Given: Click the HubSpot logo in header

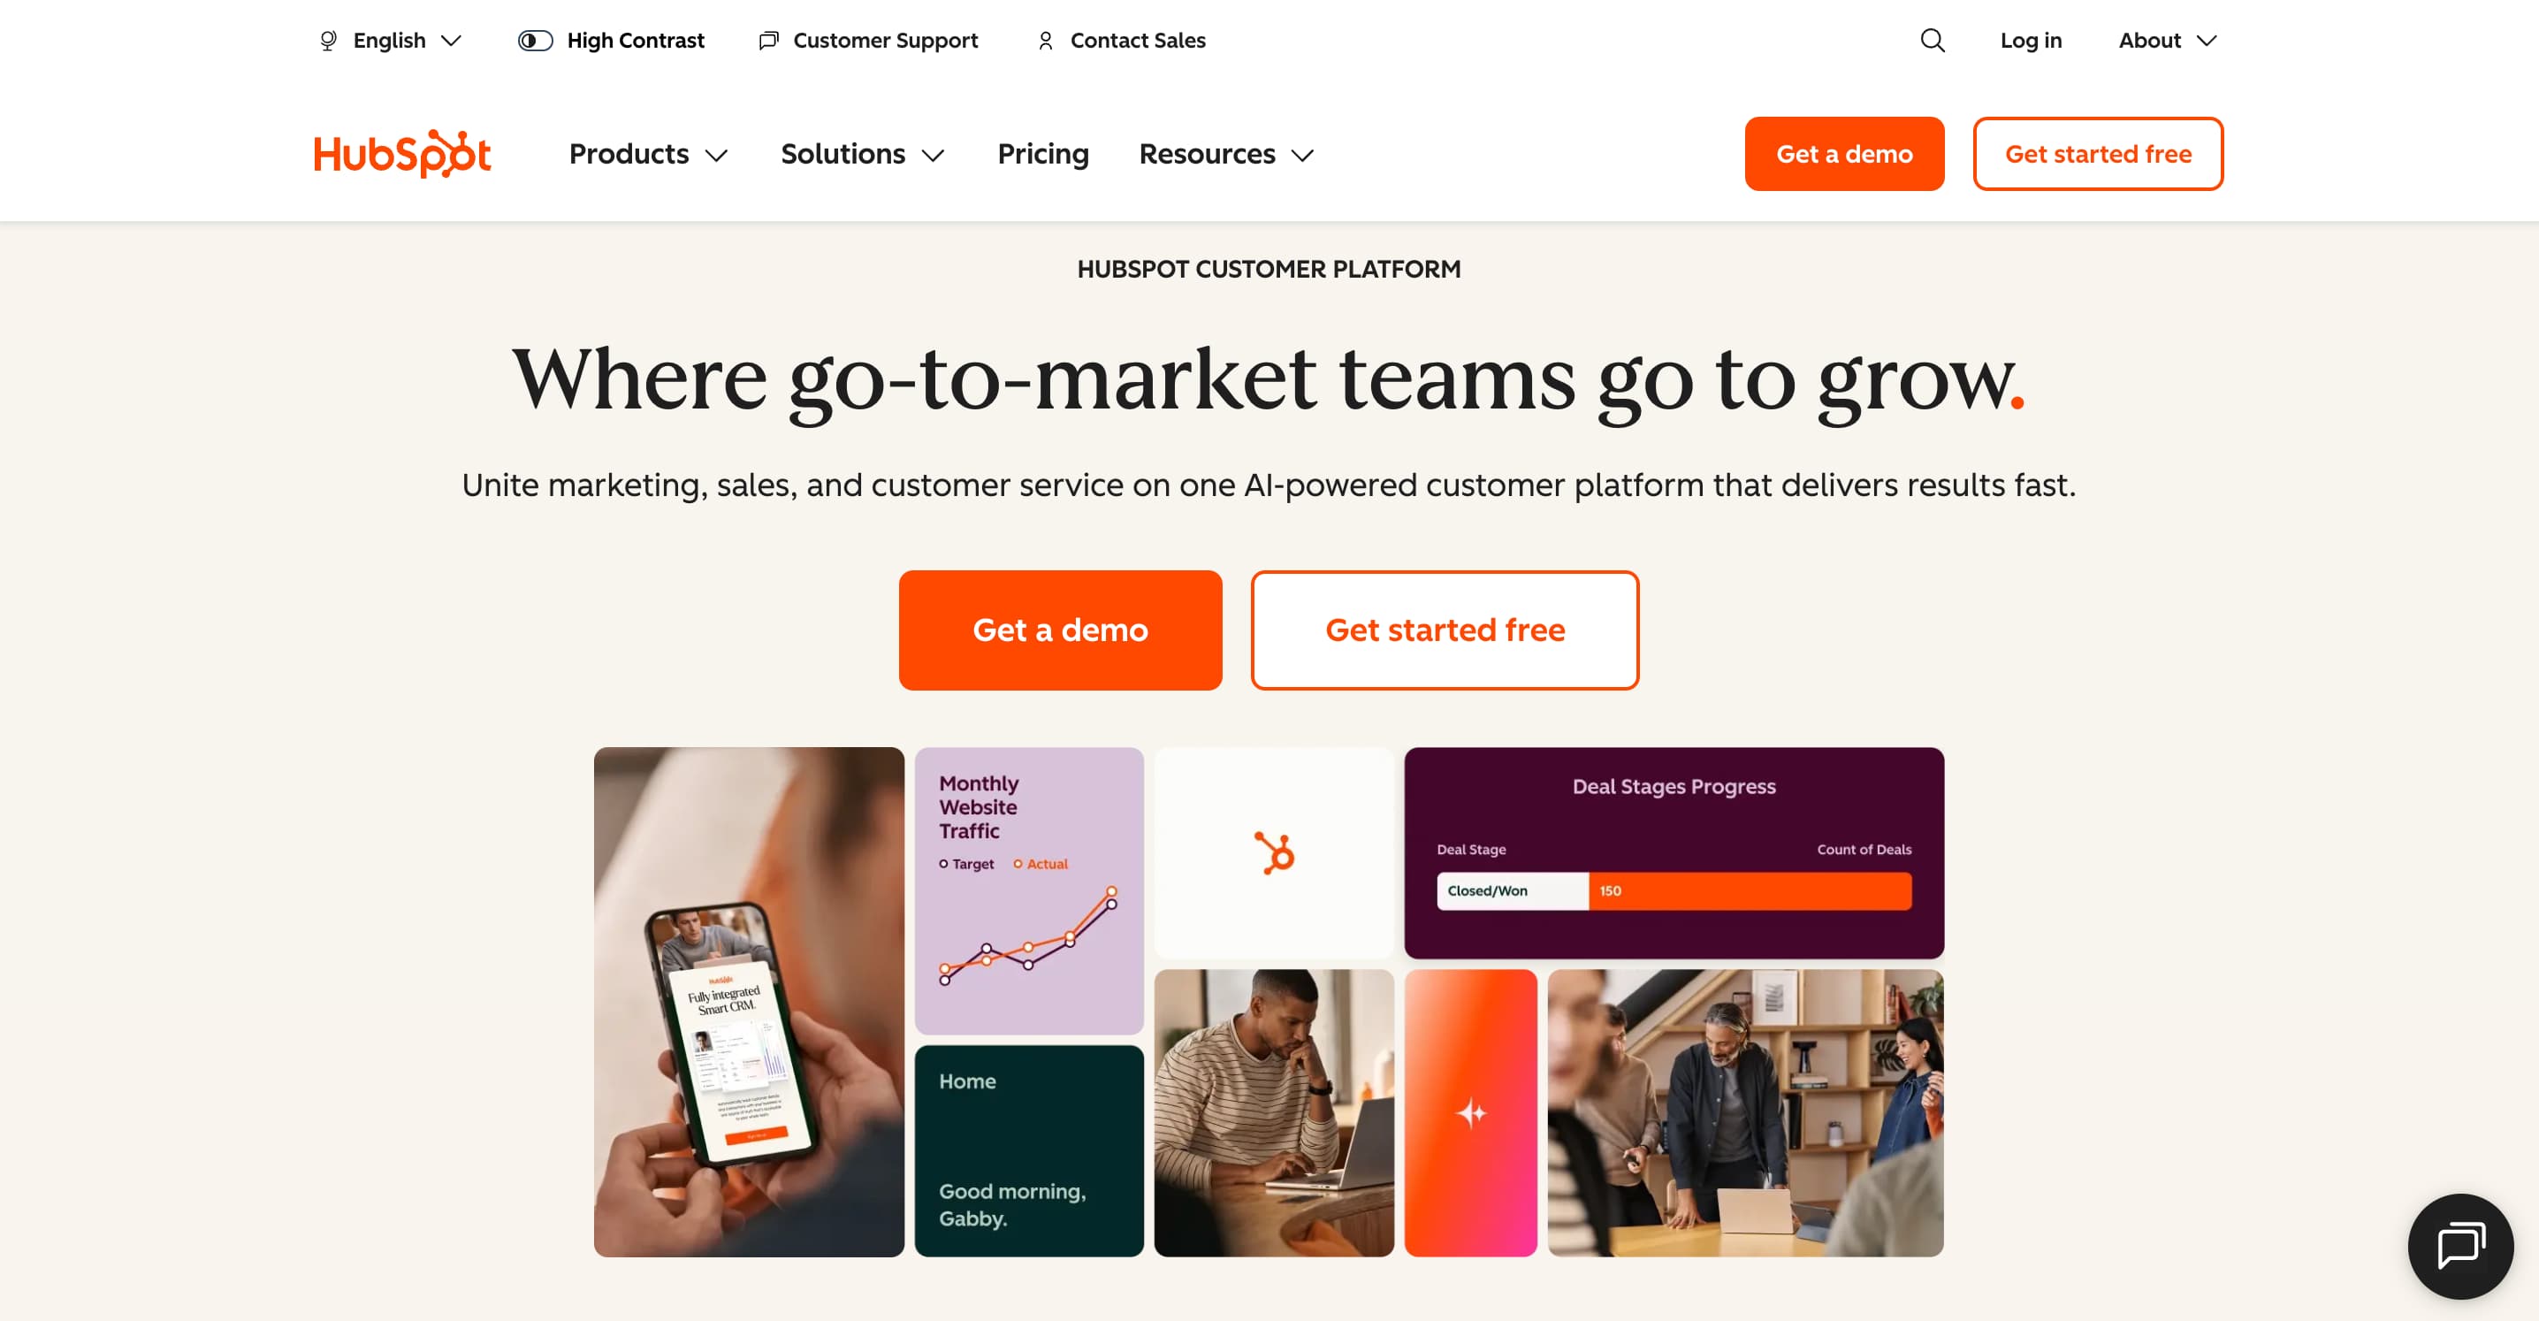Looking at the screenshot, I should pyautogui.click(x=402, y=154).
